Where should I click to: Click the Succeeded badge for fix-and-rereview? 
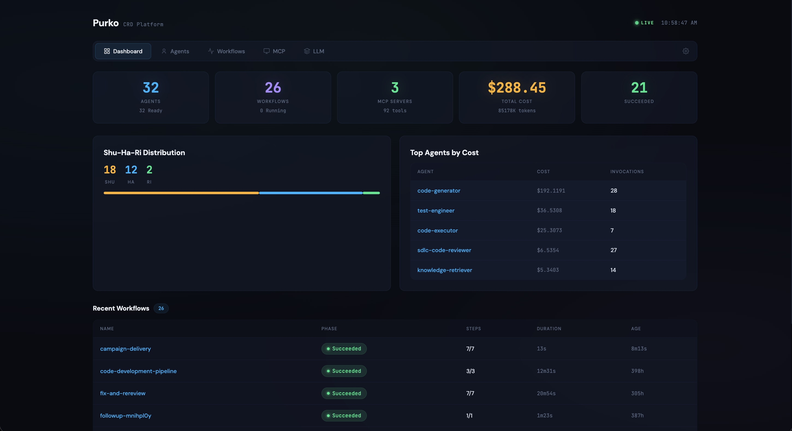(344, 394)
